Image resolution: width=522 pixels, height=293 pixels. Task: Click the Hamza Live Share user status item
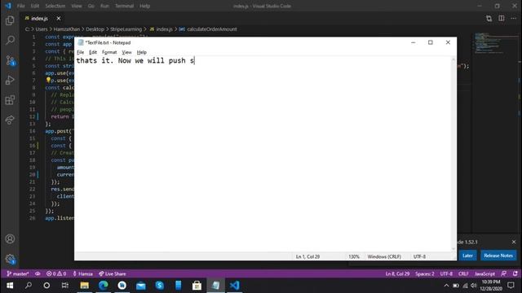[x=82, y=273]
